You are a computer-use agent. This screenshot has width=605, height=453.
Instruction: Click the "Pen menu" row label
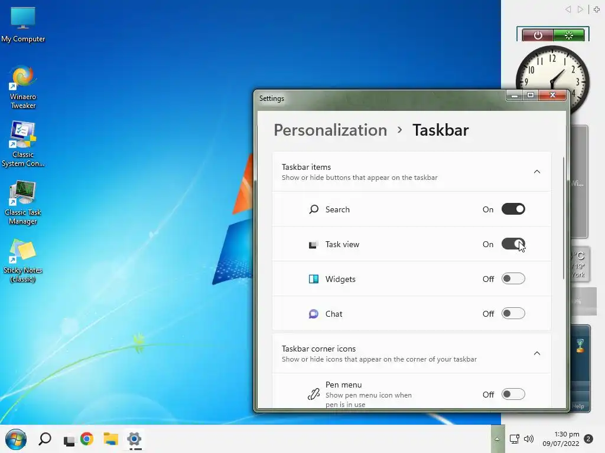coord(343,385)
